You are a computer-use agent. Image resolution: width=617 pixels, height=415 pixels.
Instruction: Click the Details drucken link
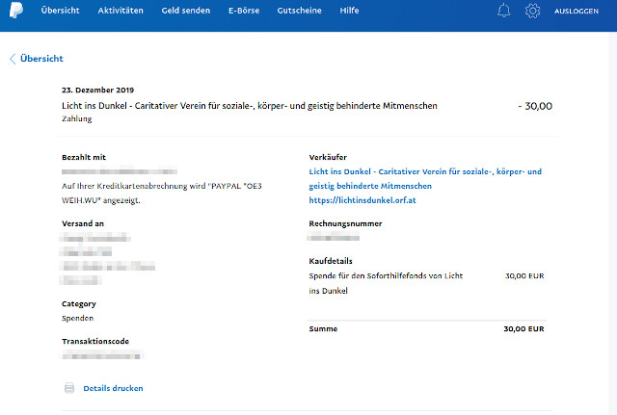coord(114,388)
